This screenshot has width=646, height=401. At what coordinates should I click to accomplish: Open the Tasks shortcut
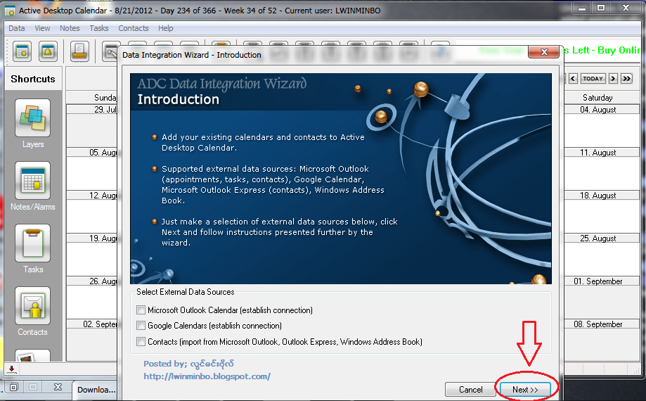[32, 243]
